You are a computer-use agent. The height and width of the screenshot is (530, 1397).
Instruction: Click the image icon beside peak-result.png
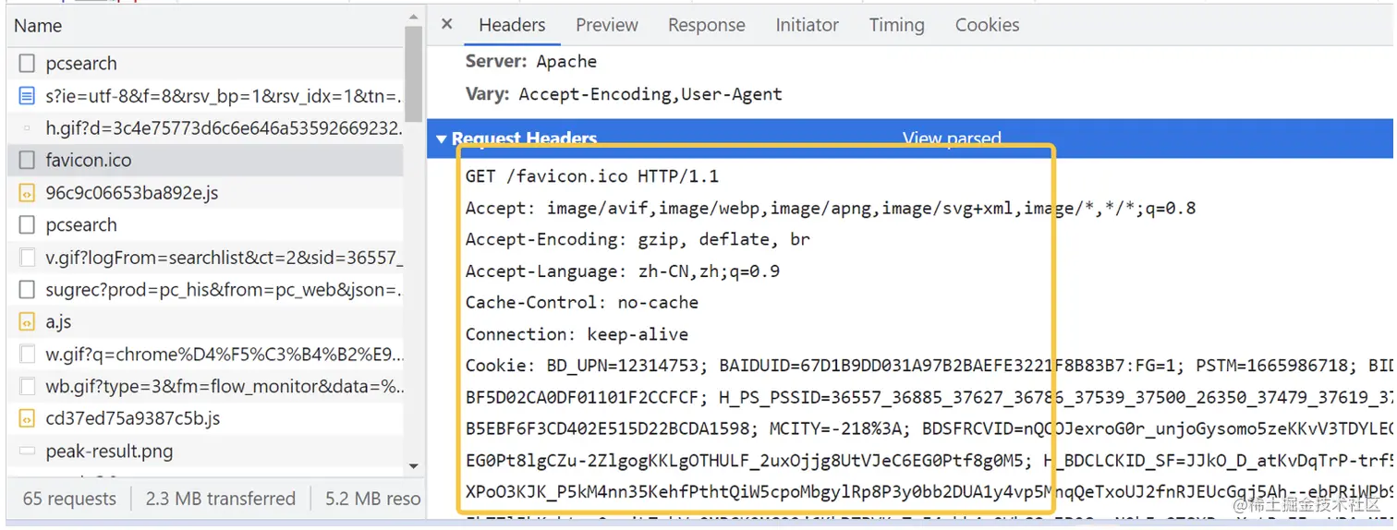(x=27, y=452)
